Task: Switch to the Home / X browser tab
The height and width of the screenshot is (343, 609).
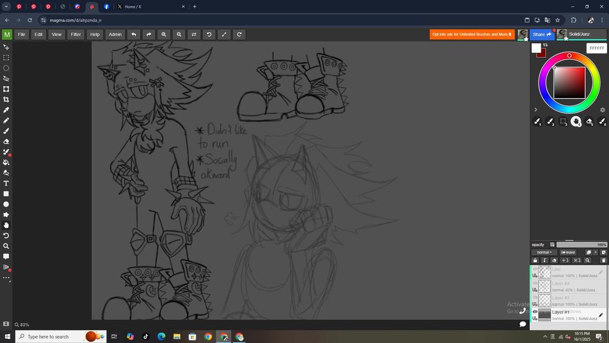Action: coord(152,7)
